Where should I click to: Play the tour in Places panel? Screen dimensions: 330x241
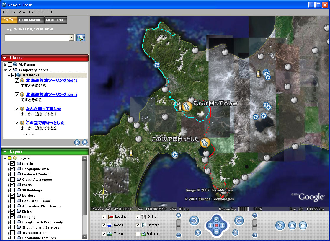pyautogui.click(x=77, y=142)
